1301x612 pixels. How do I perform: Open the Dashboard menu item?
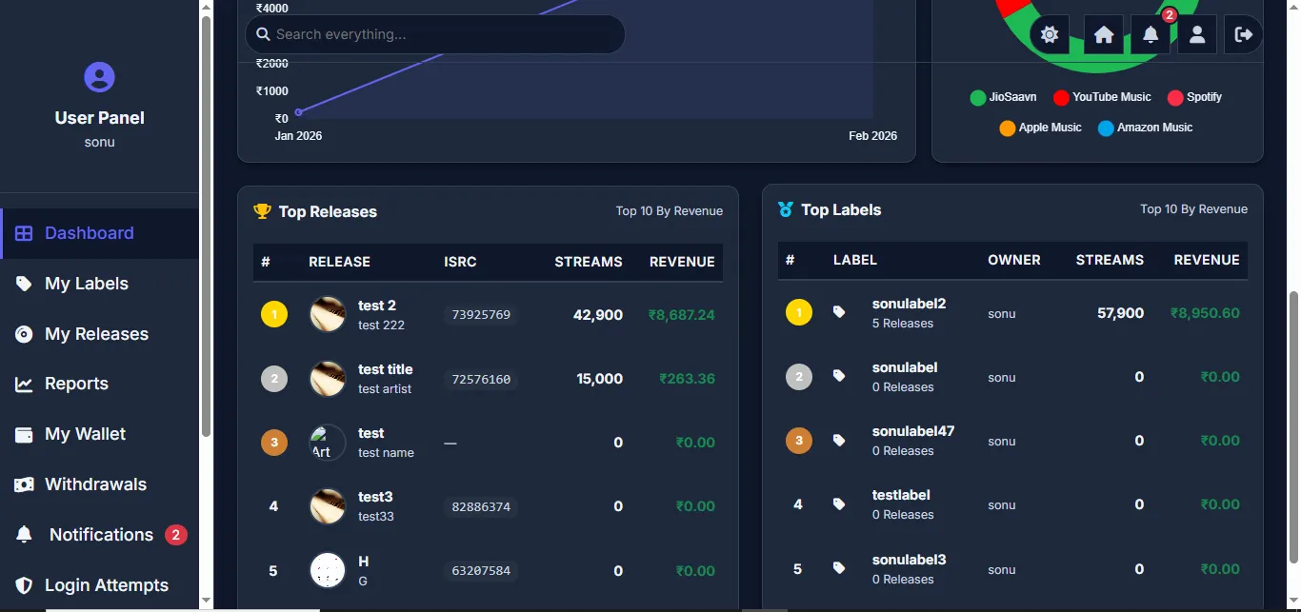(x=100, y=233)
